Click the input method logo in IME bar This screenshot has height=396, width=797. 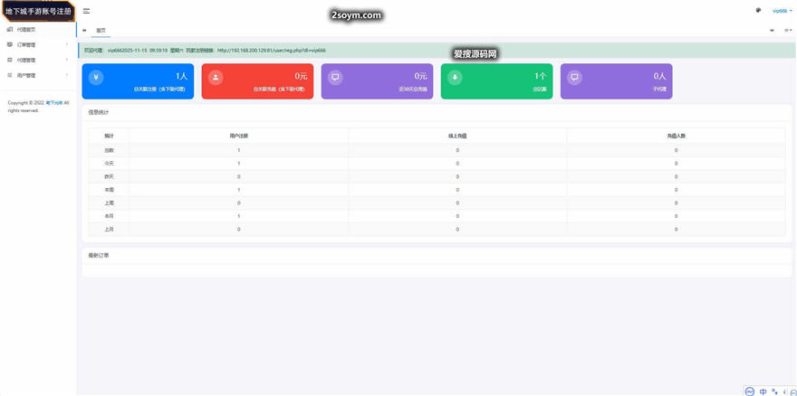click(x=749, y=391)
